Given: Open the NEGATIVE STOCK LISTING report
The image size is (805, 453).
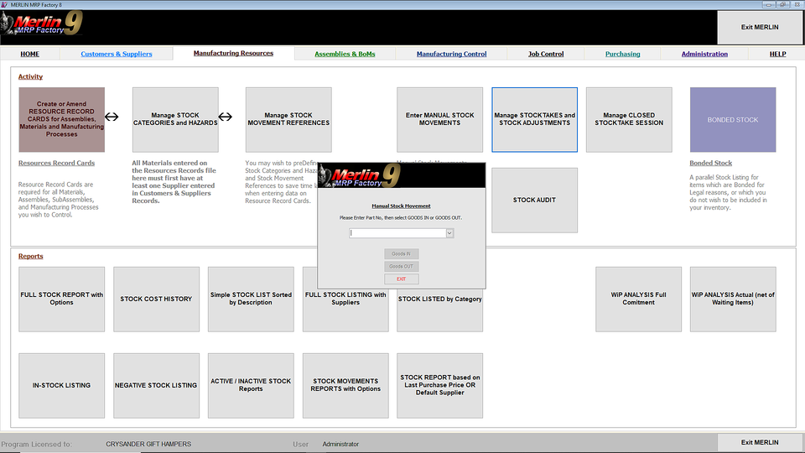Looking at the screenshot, I should [156, 385].
